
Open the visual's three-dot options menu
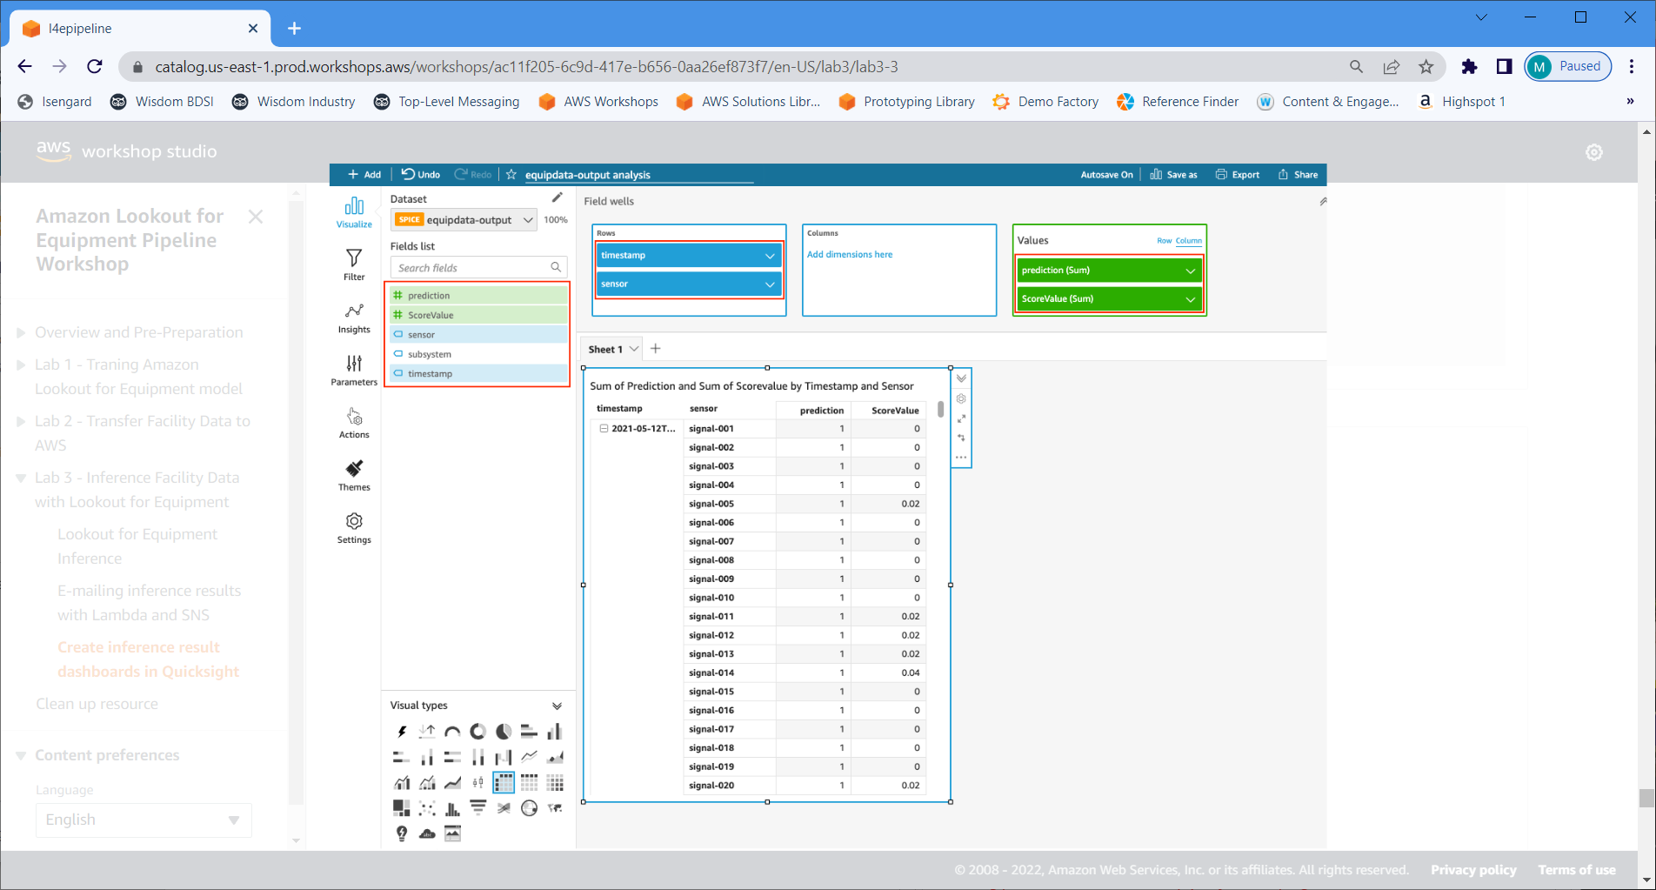click(x=961, y=458)
